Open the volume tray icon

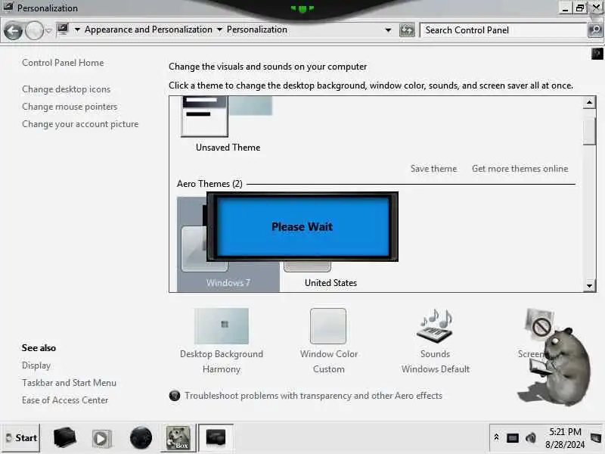531,438
